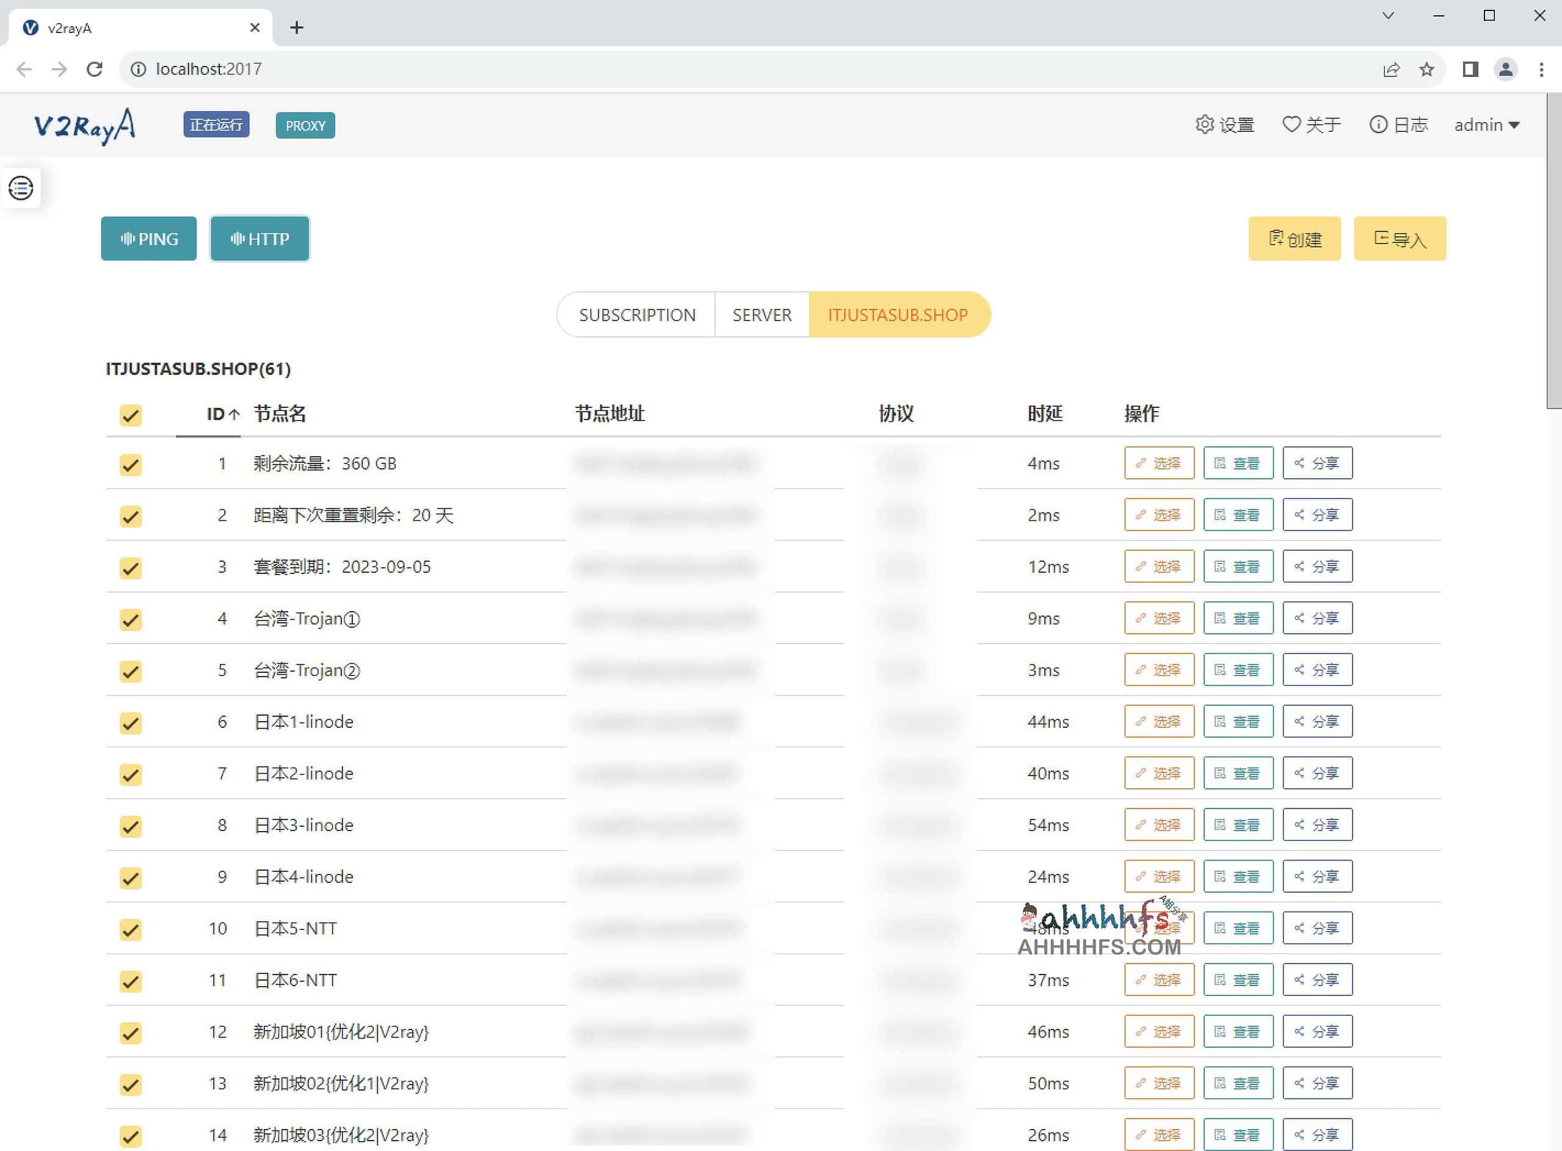1562x1151 pixels.
Task: Open settings via the gear icon
Action: (1205, 125)
